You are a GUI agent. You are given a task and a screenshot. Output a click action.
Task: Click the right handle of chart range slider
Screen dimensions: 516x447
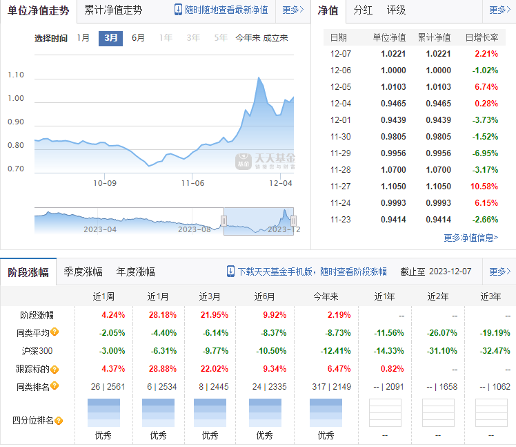point(294,220)
